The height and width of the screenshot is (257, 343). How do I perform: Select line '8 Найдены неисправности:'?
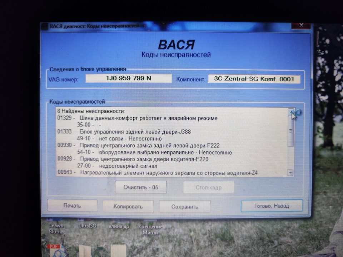point(91,111)
